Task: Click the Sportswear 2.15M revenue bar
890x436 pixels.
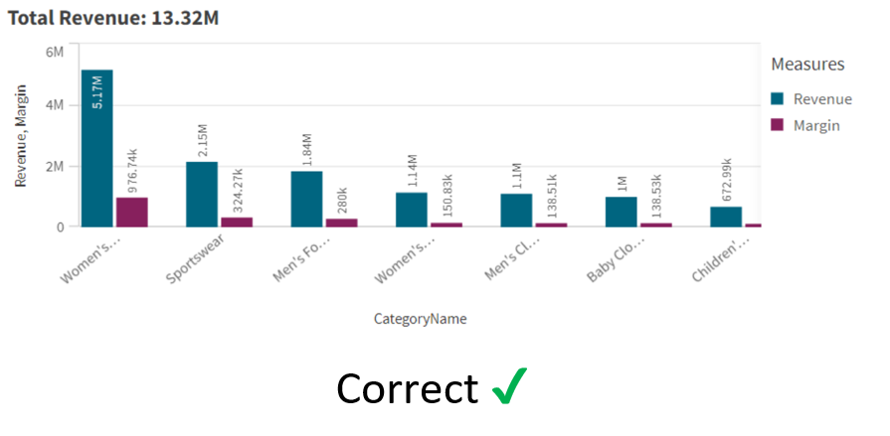Action: click(202, 195)
